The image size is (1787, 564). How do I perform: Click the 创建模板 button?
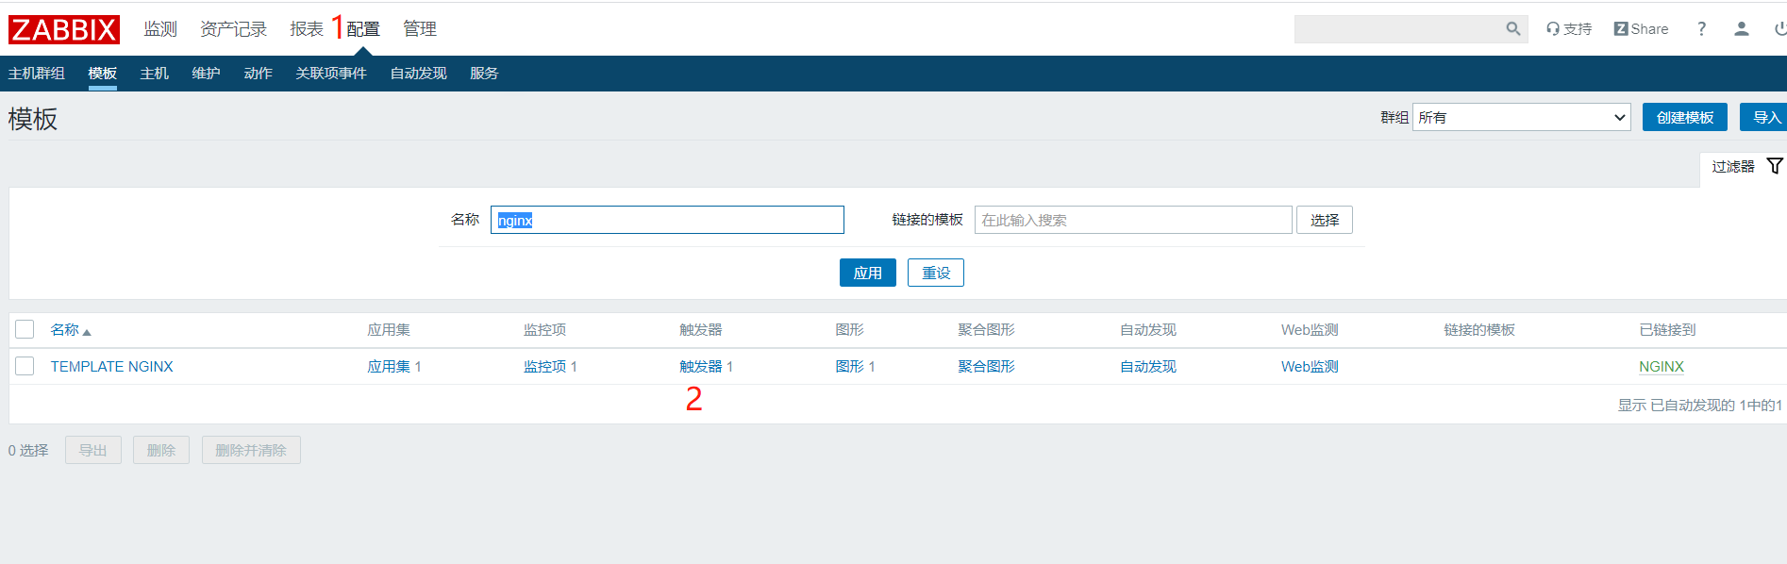pos(1684,117)
